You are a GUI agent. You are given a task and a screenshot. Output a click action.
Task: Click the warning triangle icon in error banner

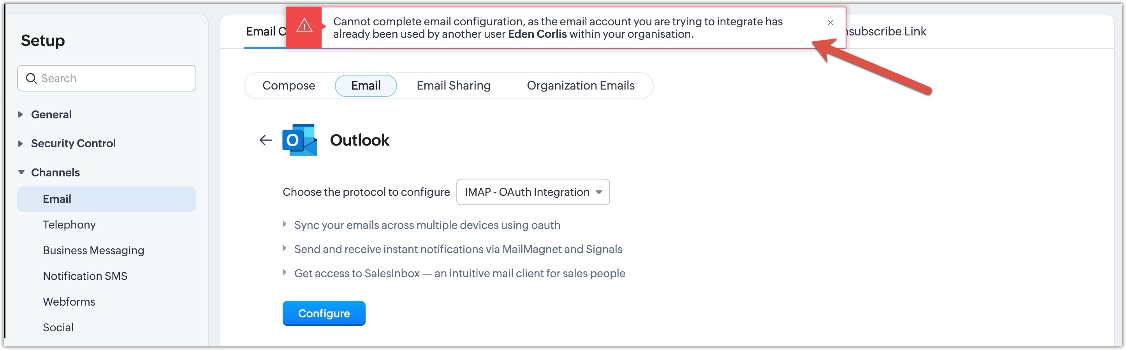304,26
